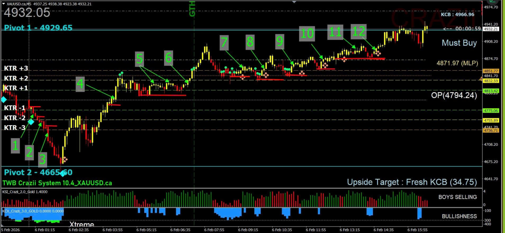The width and height of the screenshot is (505, 233).
Task: Click the cyan diamond beside KTR -2
Action: [x=31, y=122]
